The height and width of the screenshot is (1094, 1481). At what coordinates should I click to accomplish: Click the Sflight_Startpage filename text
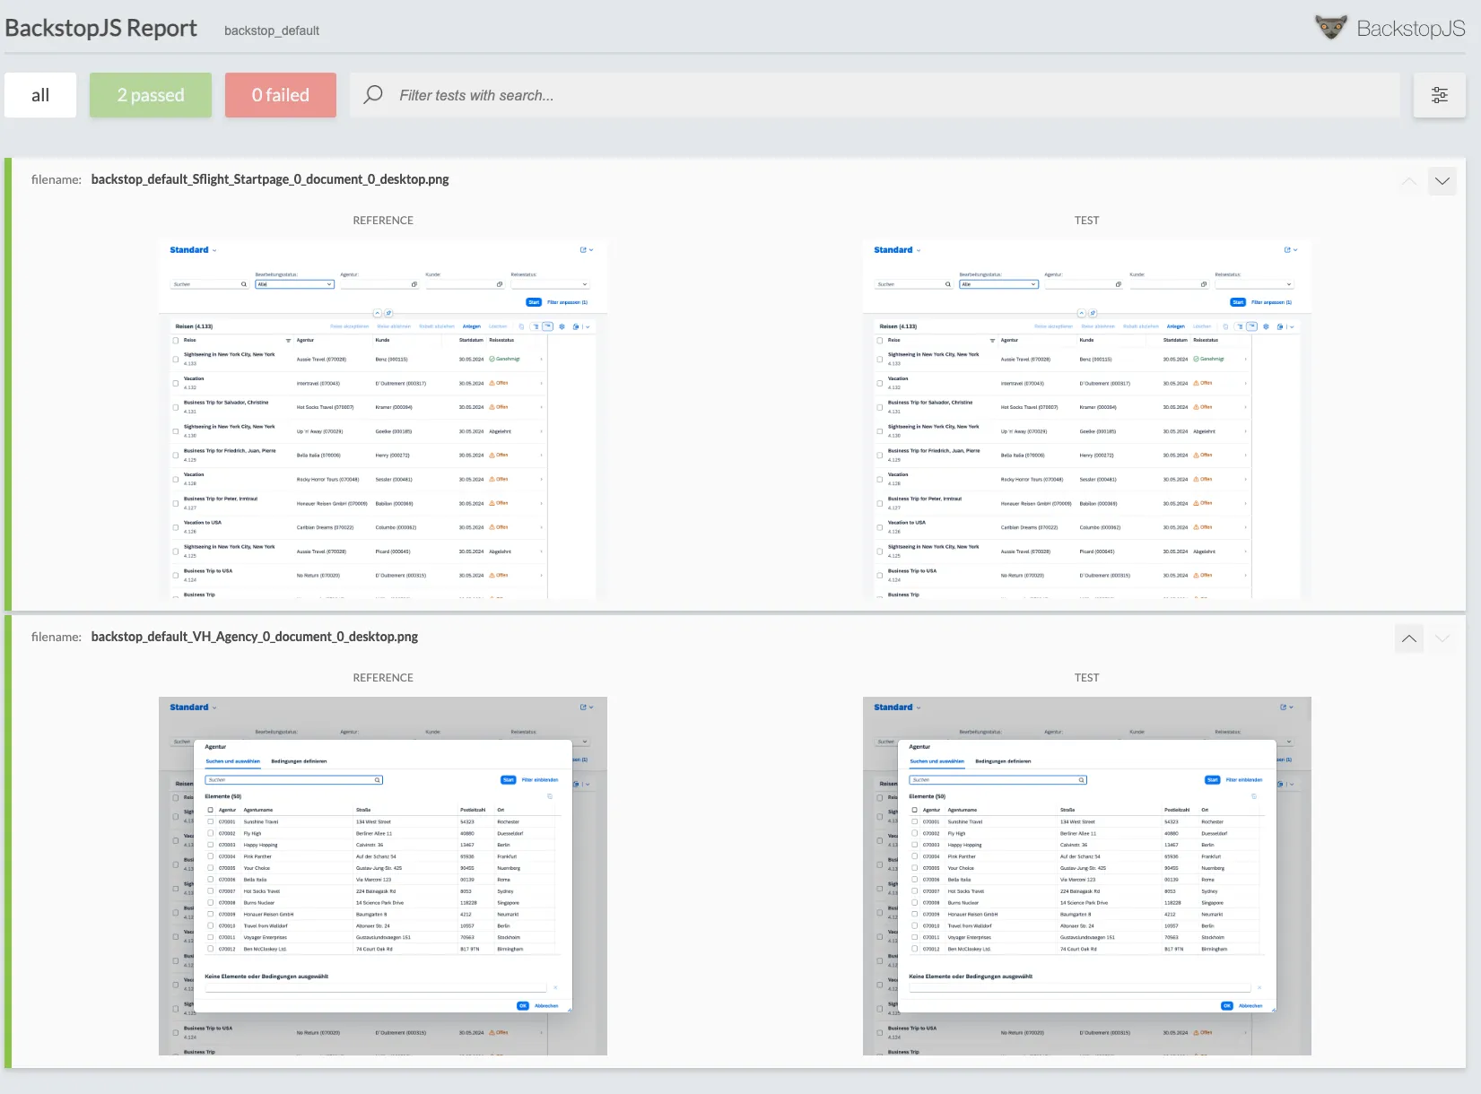coord(270,179)
